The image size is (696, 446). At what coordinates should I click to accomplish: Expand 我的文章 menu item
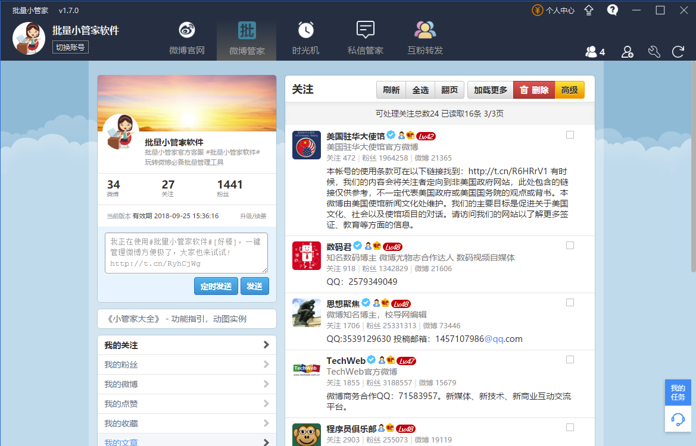click(187, 440)
